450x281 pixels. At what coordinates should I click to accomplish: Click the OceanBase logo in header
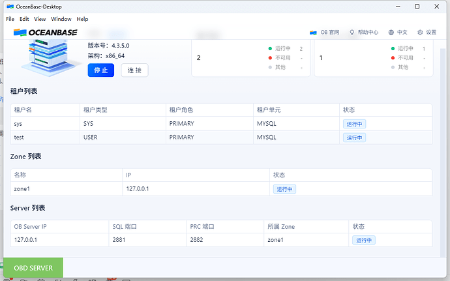coord(46,33)
